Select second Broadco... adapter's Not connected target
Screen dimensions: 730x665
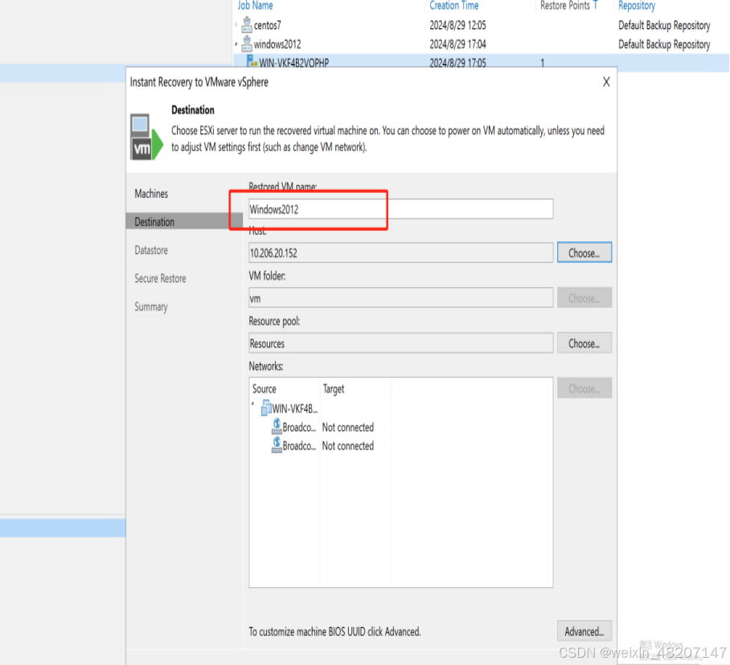point(348,445)
